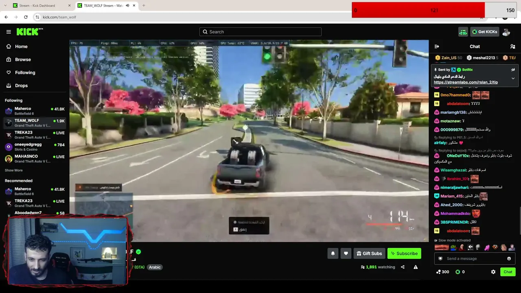Click the stream video player
This screenshot has width=521, height=293.
[249, 141]
